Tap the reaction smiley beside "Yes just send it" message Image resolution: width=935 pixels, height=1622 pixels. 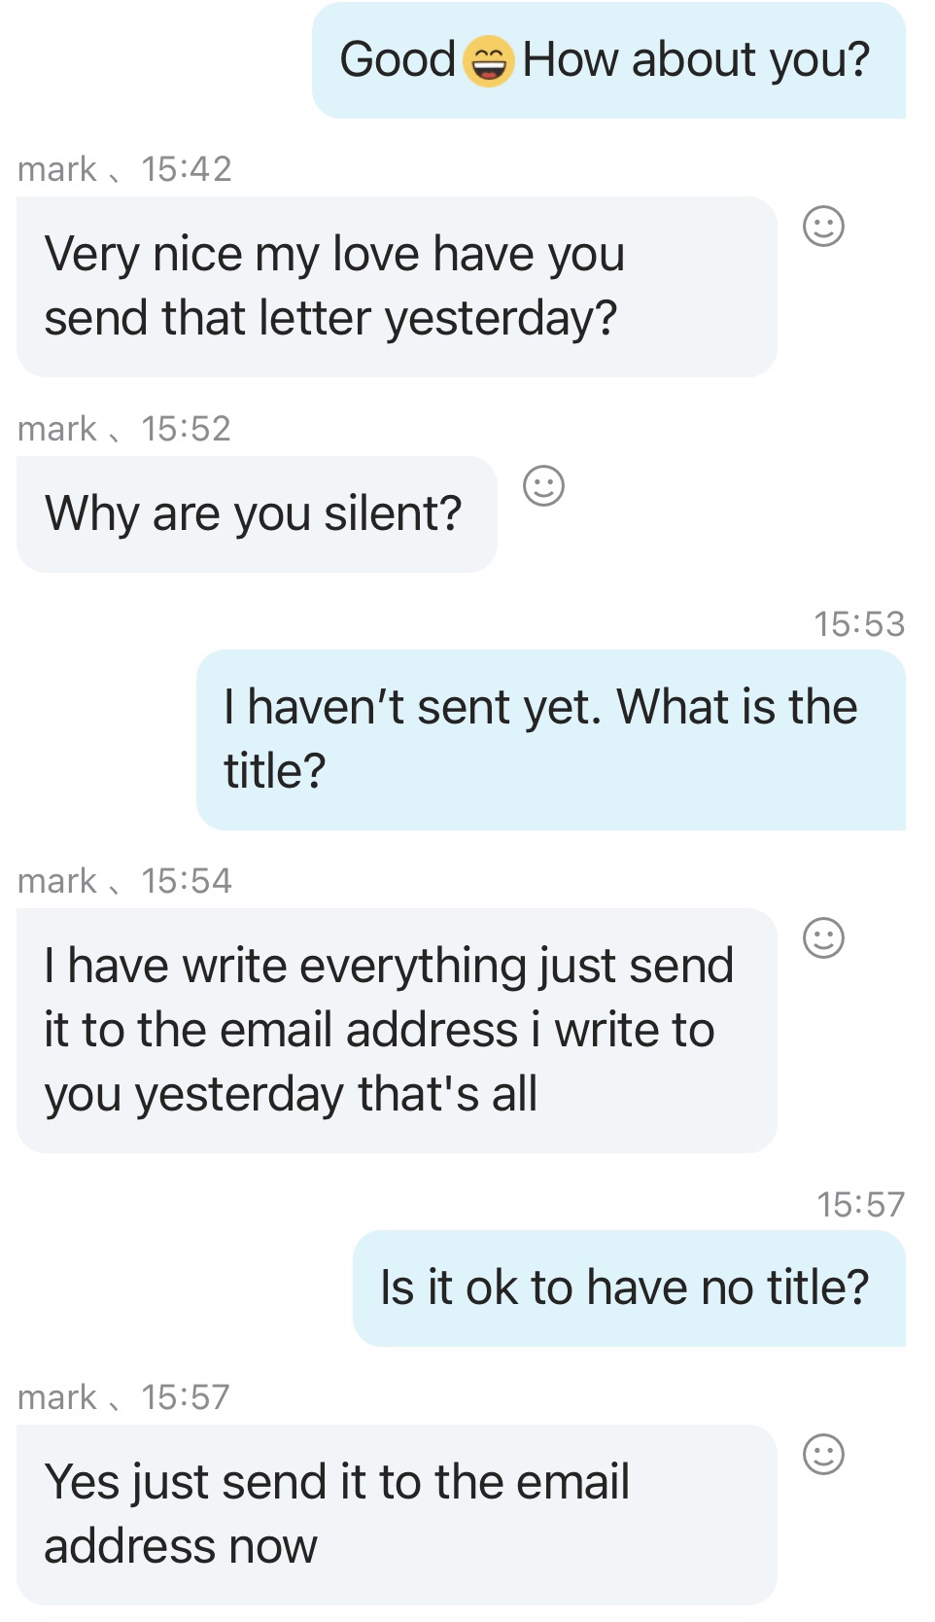click(823, 1455)
